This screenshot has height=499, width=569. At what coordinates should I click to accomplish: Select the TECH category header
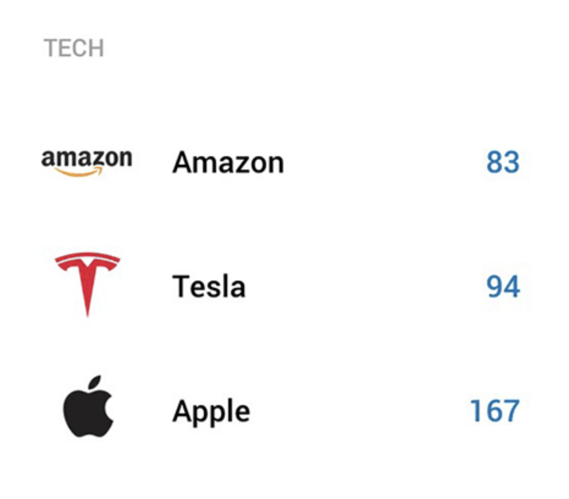tap(74, 48)
